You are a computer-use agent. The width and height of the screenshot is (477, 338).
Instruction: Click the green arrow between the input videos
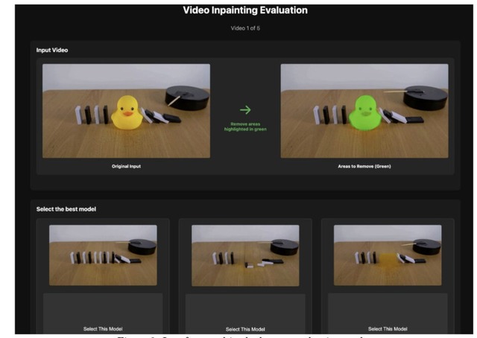coord(245,109)
